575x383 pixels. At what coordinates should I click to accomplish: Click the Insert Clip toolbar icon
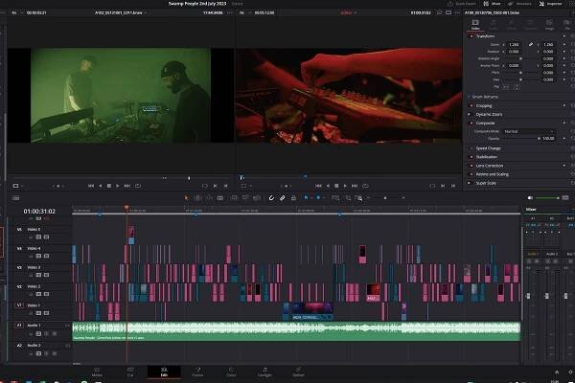[234, 198]
